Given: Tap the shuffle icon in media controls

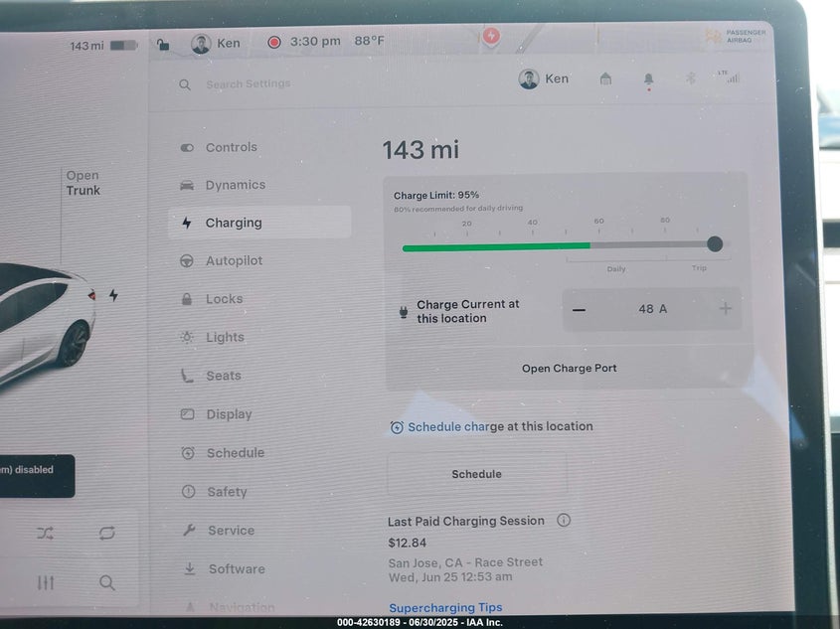Looking at the screenshot, I should click(x=46, y=533).
